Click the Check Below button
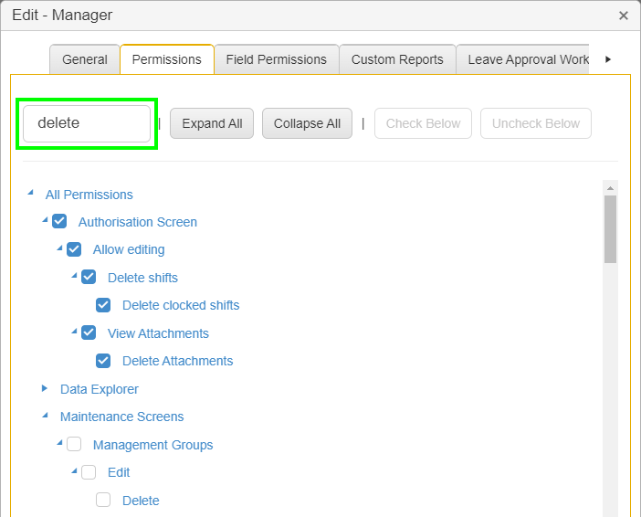This screenshot has height=517, width=641. (x=423, y=123)
